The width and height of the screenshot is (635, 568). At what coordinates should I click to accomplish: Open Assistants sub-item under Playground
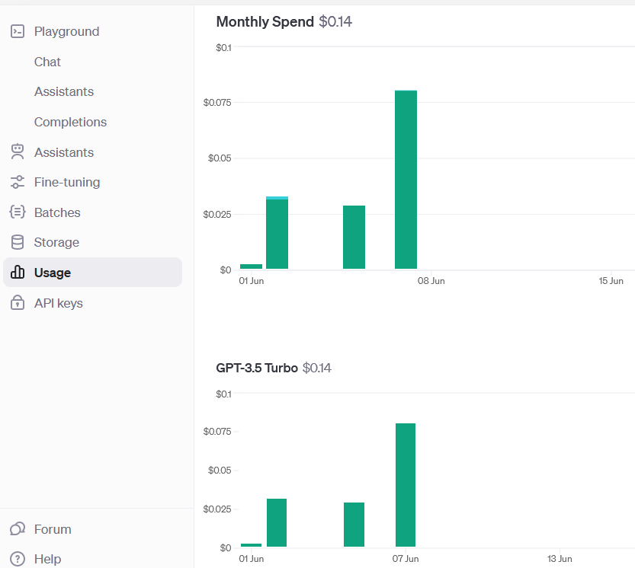[x=64, y=92]
